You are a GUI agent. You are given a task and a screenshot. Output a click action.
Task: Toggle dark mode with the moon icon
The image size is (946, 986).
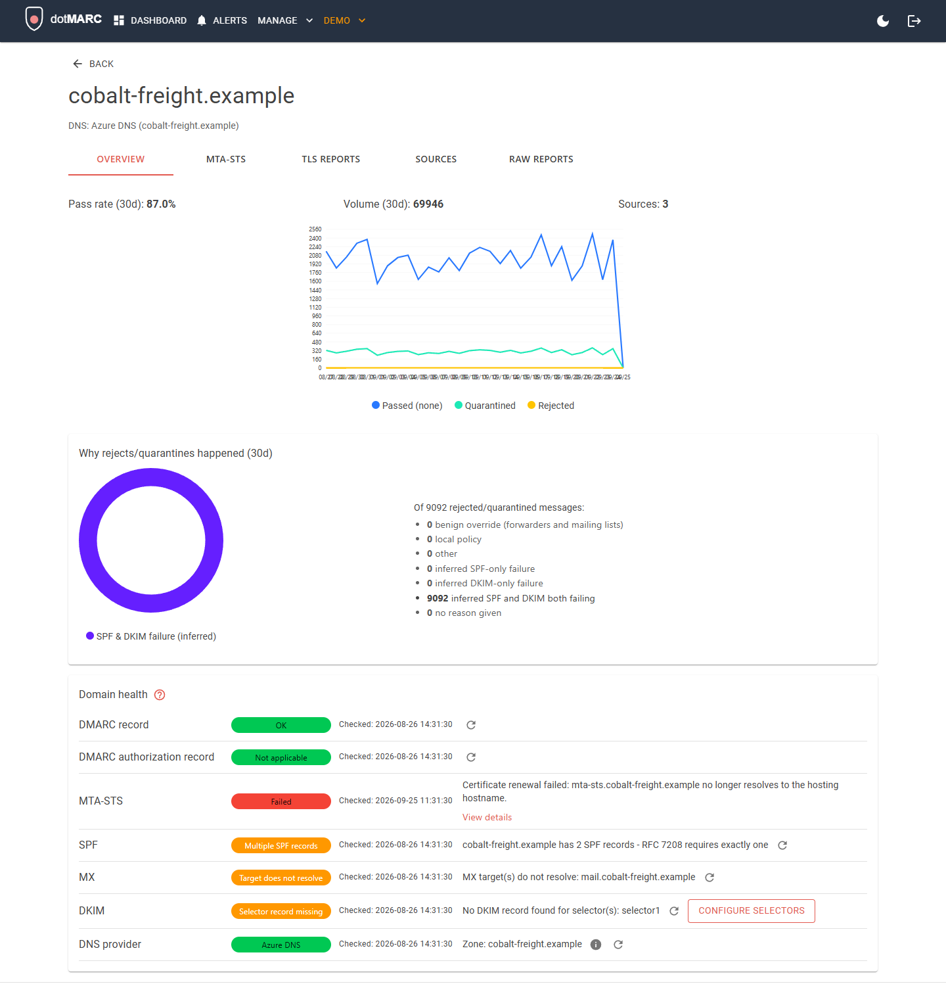coord(883,21)
